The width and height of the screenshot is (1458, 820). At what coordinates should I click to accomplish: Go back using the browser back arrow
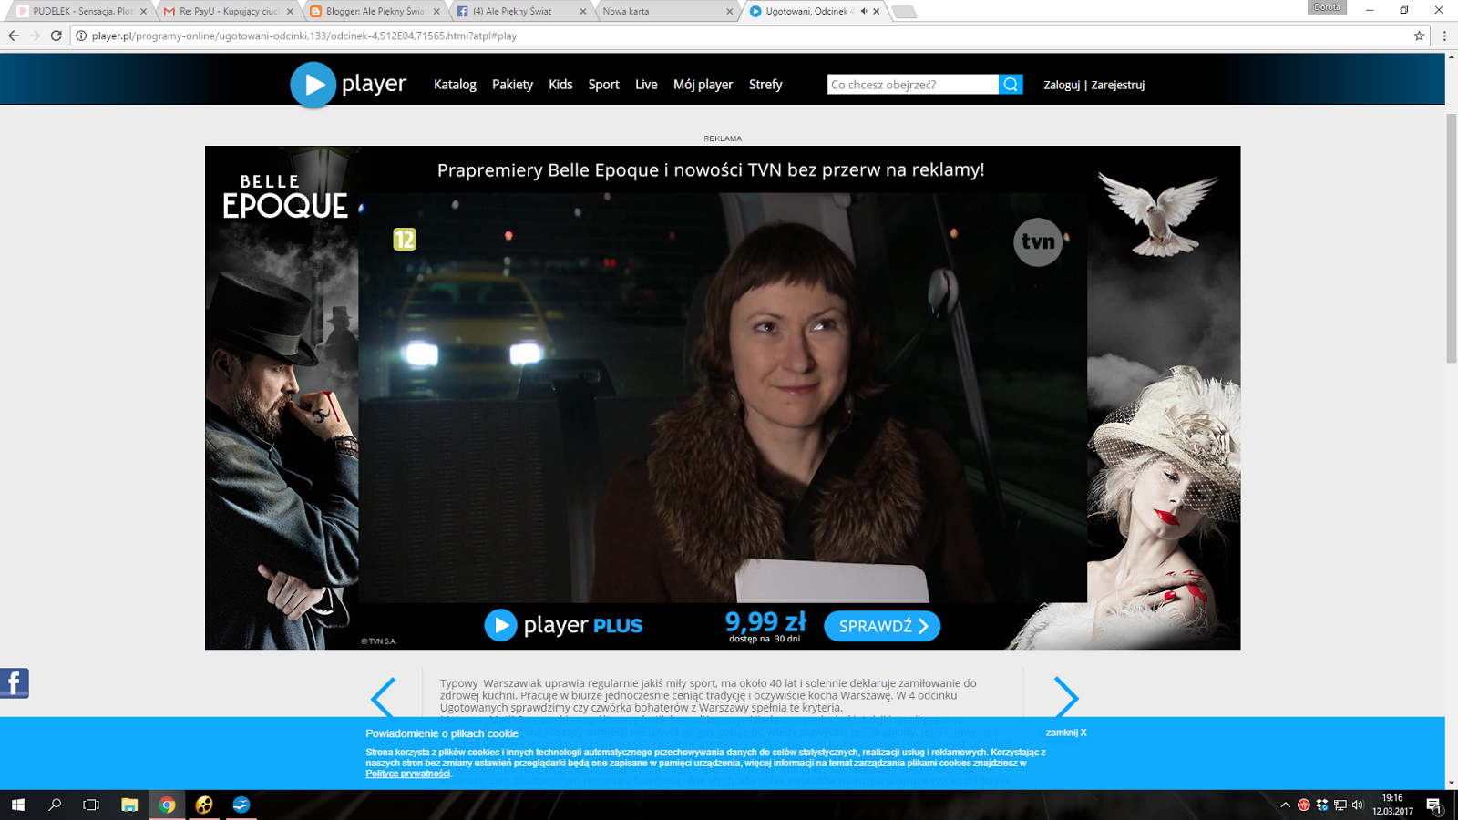(14, 36)
